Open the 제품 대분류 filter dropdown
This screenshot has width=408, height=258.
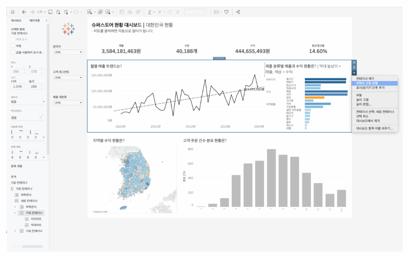click(x=68, y=103)
